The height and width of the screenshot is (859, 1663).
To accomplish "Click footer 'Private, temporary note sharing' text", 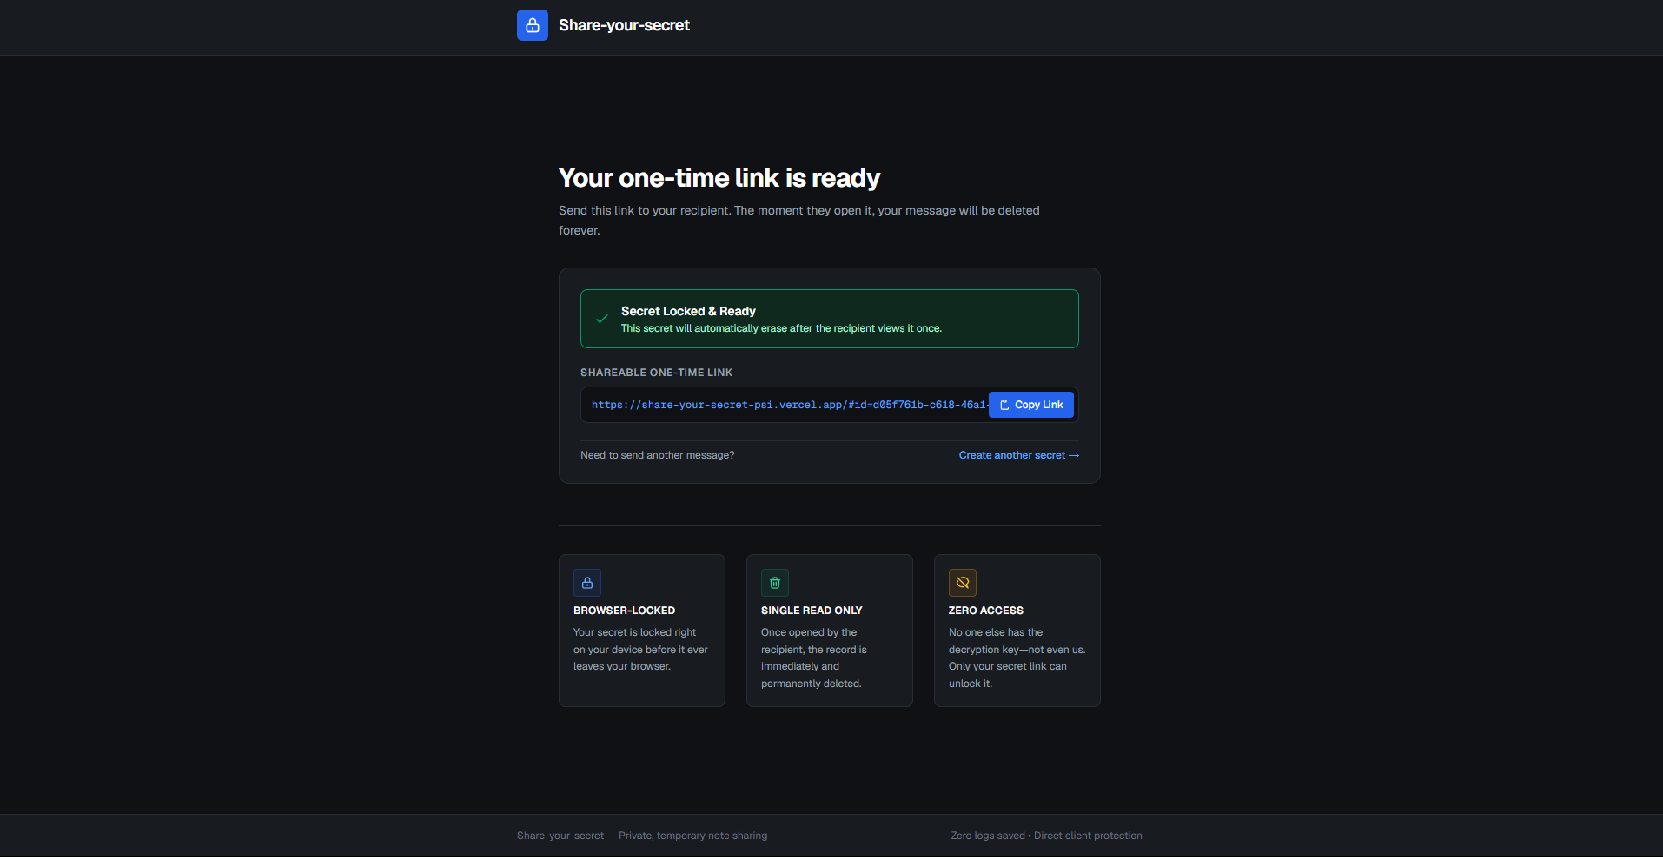I will tap(692, 836).
